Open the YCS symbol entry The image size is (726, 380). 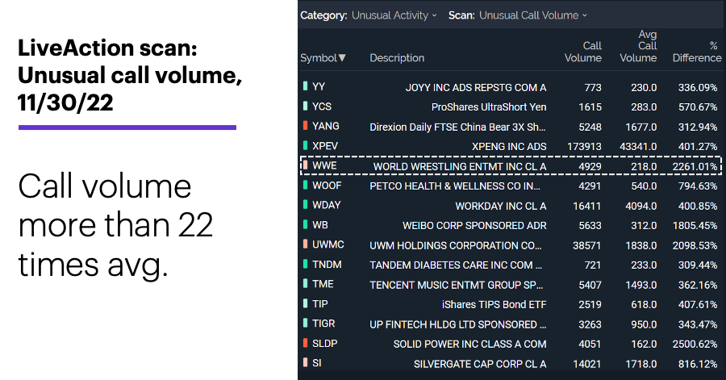[322, 106]
